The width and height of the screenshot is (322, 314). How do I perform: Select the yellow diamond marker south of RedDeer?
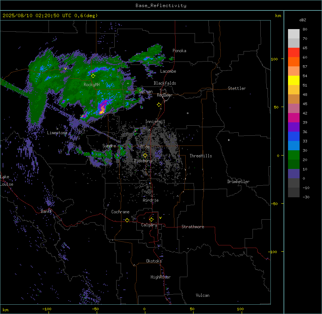tap(159, 105)
